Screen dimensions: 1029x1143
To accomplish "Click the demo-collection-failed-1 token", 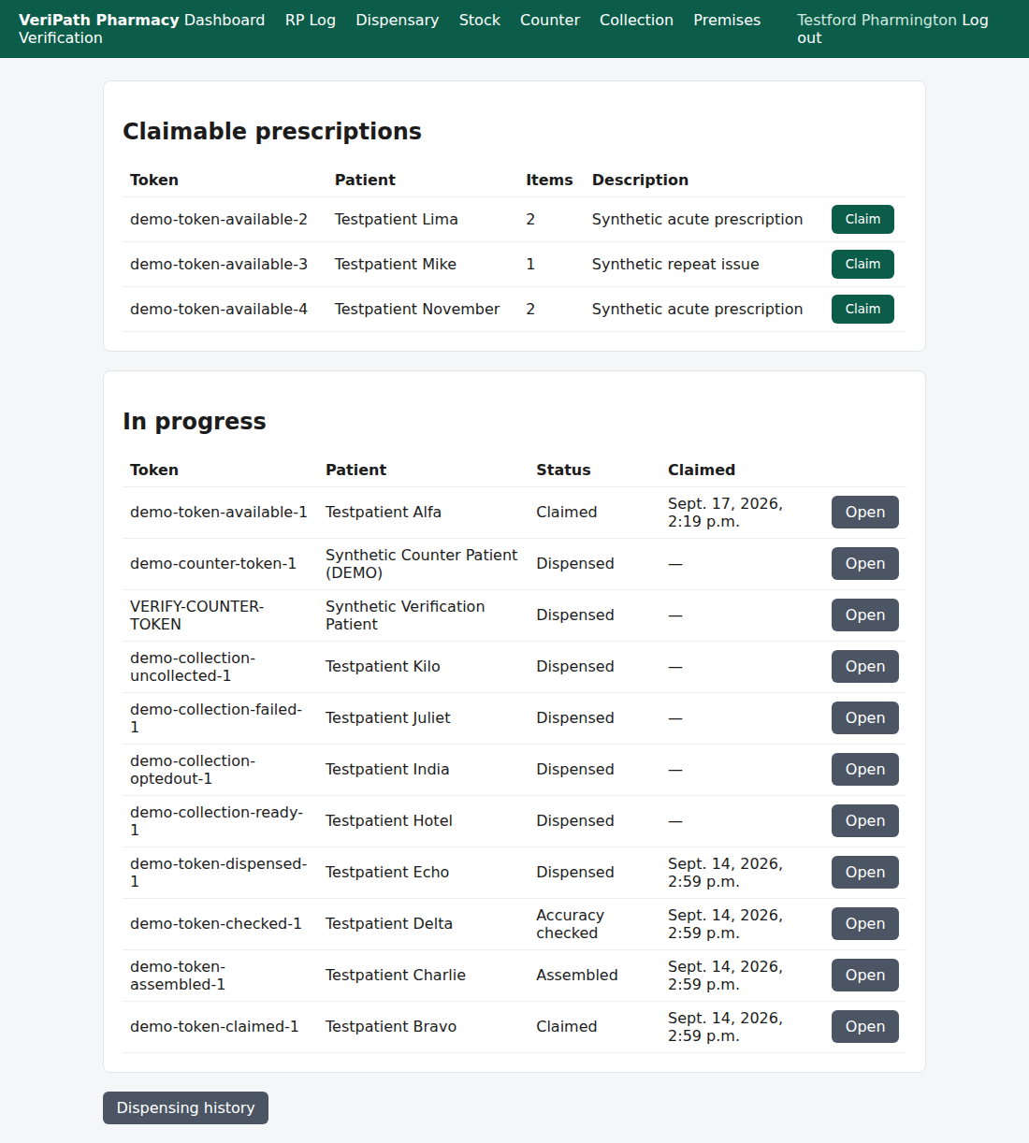I will click(x=216, y=718).
